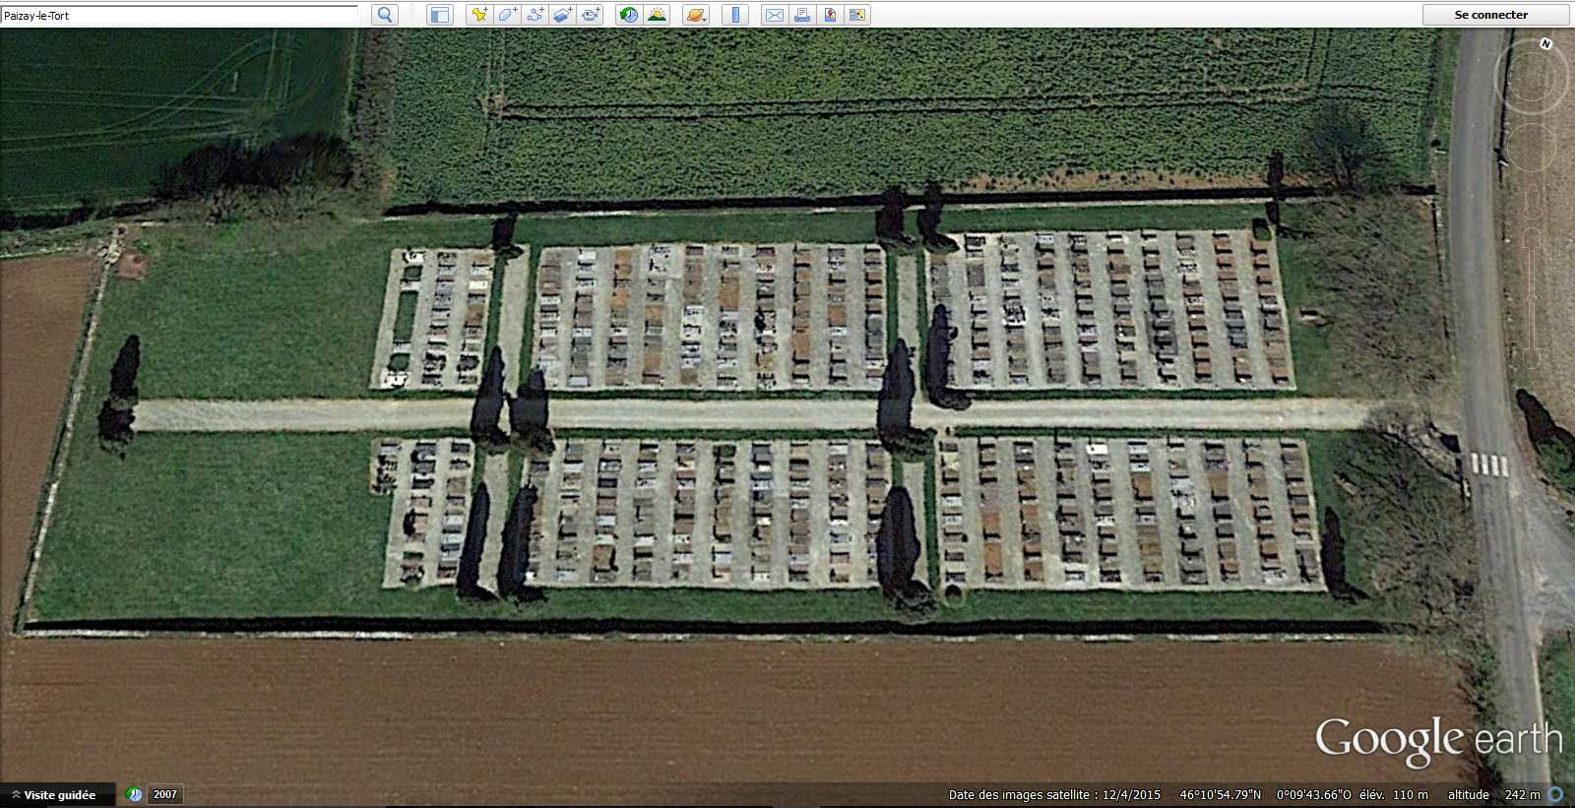Click zoom in at slider top
Screen dimensions: 1575x808
coord(1531,236)
